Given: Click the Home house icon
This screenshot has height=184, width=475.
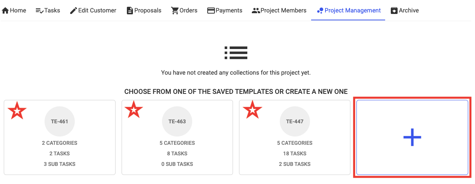Looking at the screenshot, I should click(x=5, y=11).
